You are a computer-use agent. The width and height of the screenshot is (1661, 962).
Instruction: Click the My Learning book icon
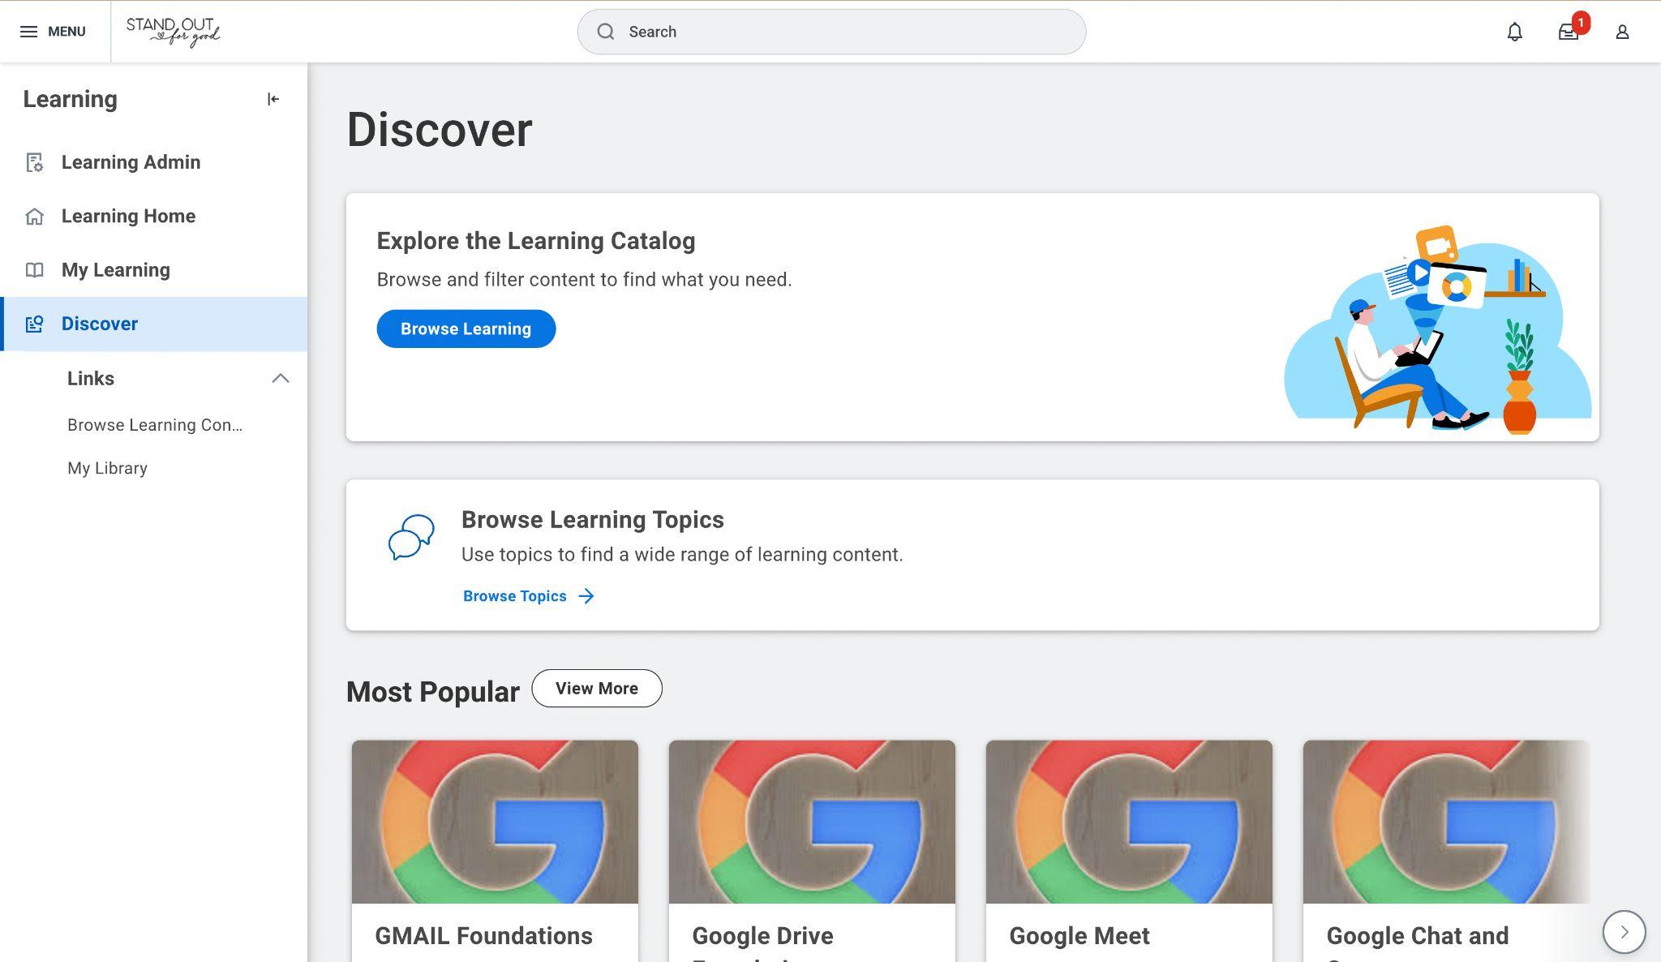click(x=34, y=270)
